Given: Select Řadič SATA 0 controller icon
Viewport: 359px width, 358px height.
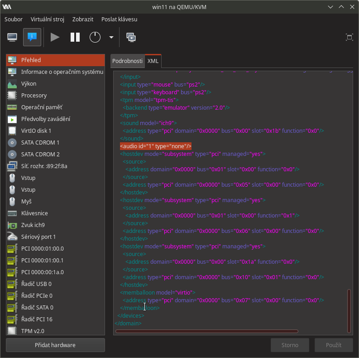Looking at the screenshot, I should [12, 308].
